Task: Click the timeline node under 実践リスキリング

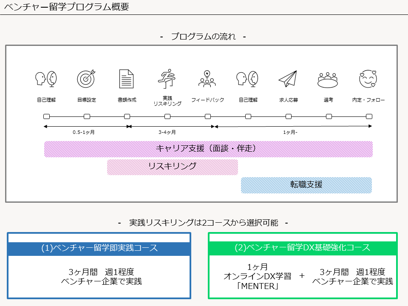Action: pos(167,116)
